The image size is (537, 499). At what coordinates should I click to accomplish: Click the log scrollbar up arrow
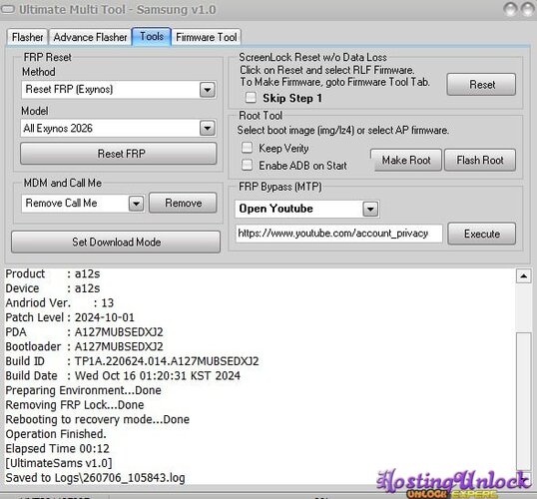coord(524,275)
